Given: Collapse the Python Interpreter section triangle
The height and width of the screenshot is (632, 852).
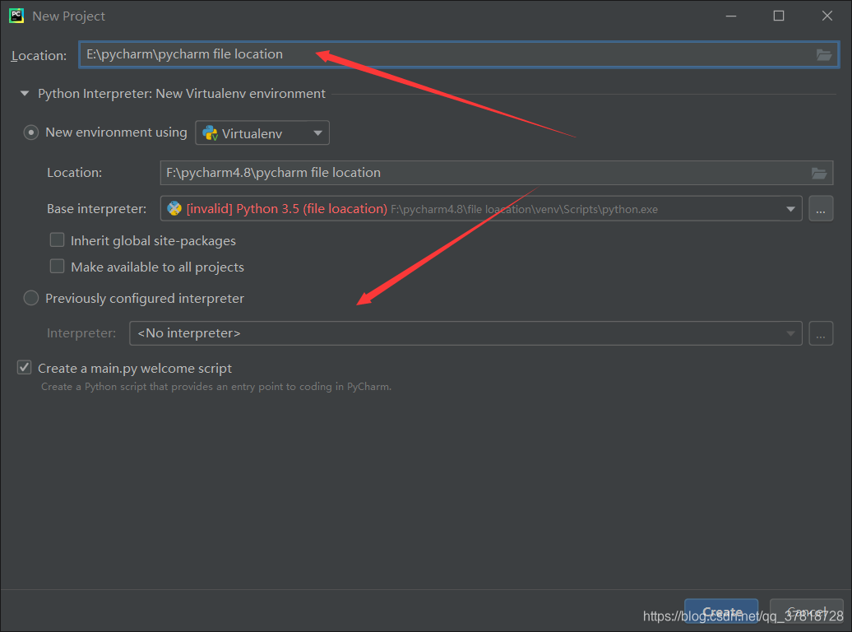Looking at the screenshot, I should (x=25, y=94).
